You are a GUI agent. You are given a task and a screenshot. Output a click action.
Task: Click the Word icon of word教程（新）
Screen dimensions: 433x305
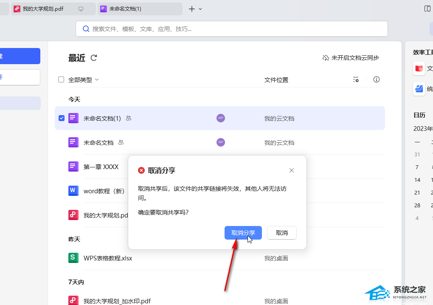point(73,191)
